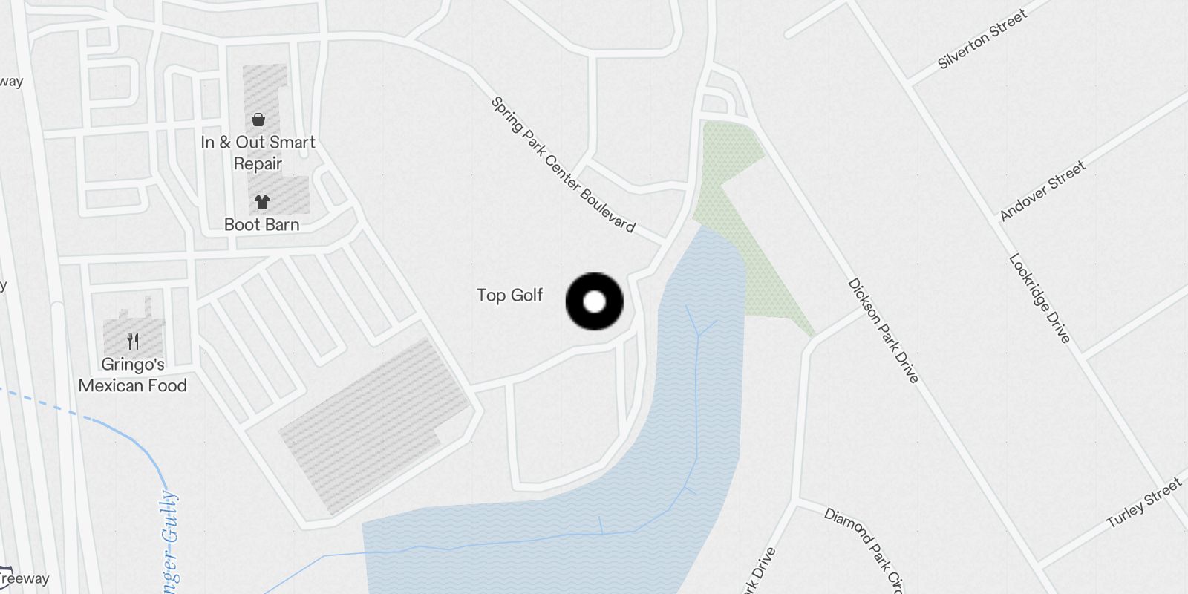Screen dimensions: 1188x594
Task: Click the blue lake water area
Action: [x=564, y=520]
